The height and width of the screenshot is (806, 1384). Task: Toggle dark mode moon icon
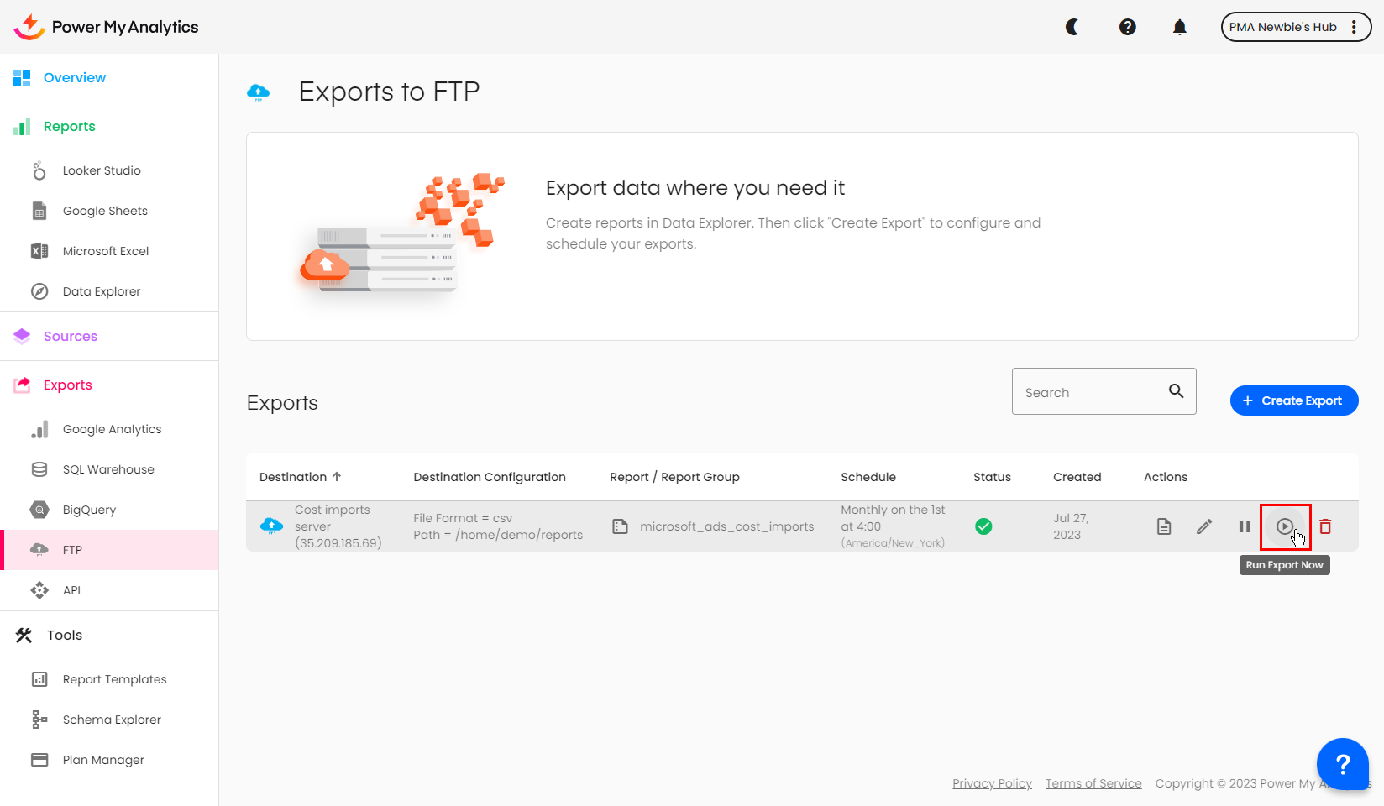click(1072, 27)
